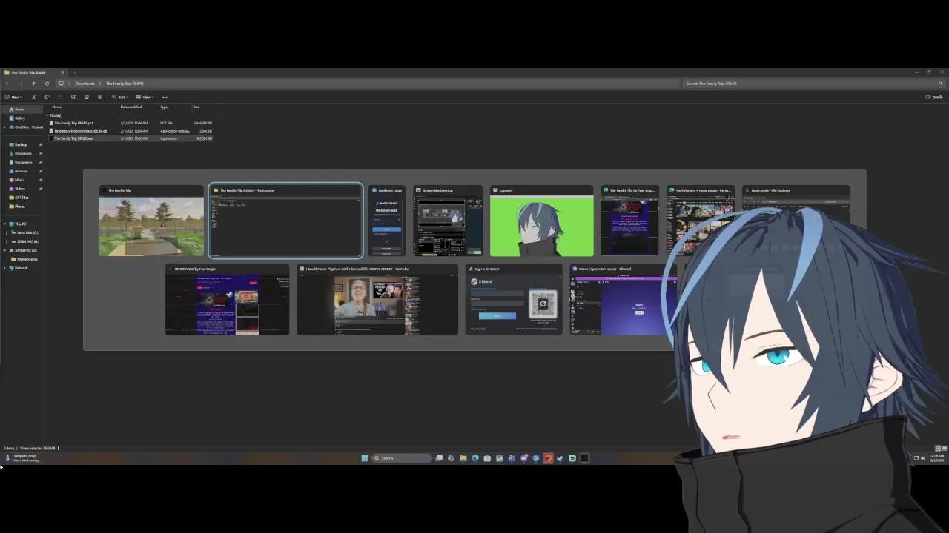
Task: Sort by Date modified column header
Action: pos(130,107)
